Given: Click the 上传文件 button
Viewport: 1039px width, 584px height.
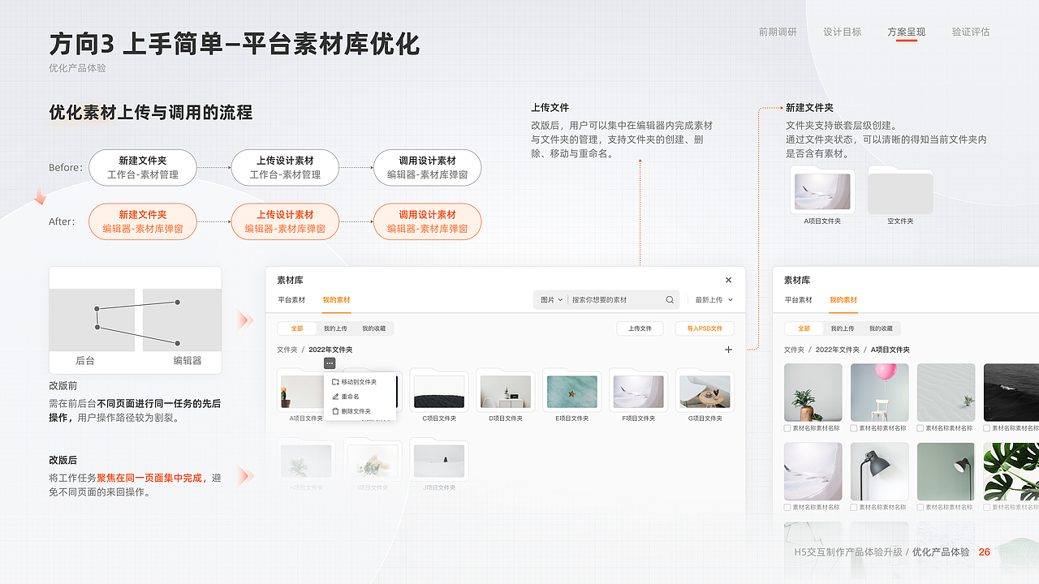Looking at the screenshot, I should (x=640, y=328).
